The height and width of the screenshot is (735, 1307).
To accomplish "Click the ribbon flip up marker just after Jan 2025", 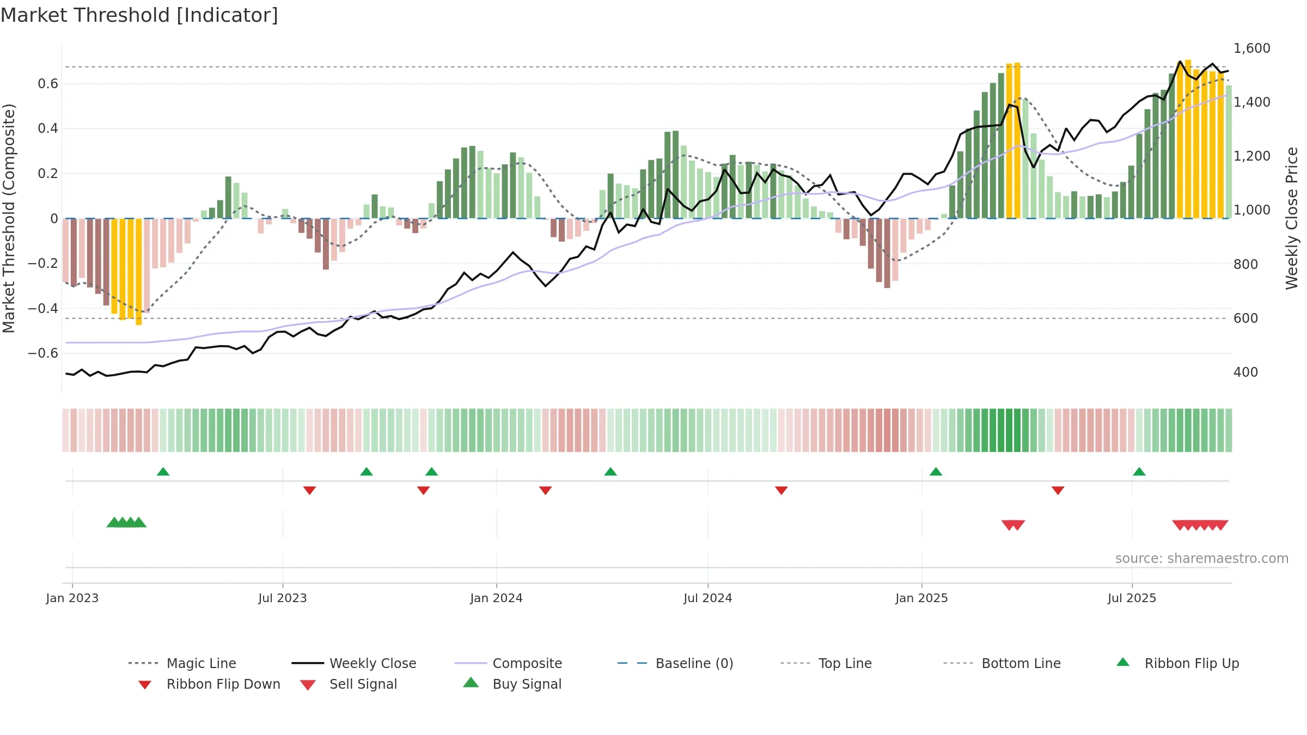I will click(936, 471).
